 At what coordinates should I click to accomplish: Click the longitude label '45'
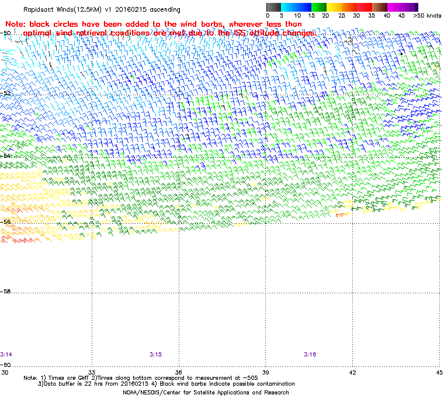[x=439, y=372]
